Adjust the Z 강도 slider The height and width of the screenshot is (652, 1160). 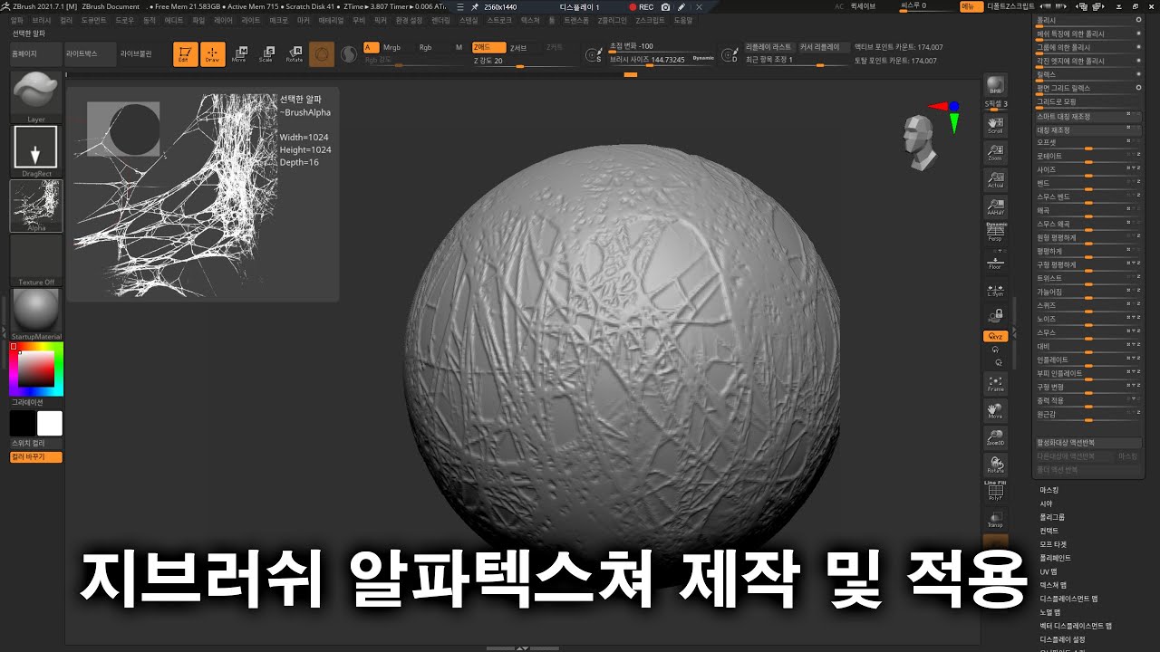click(524, 62)
